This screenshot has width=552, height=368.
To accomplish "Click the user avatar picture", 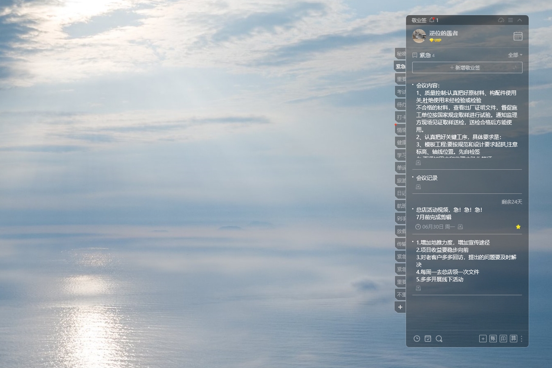I will [419, 36].
